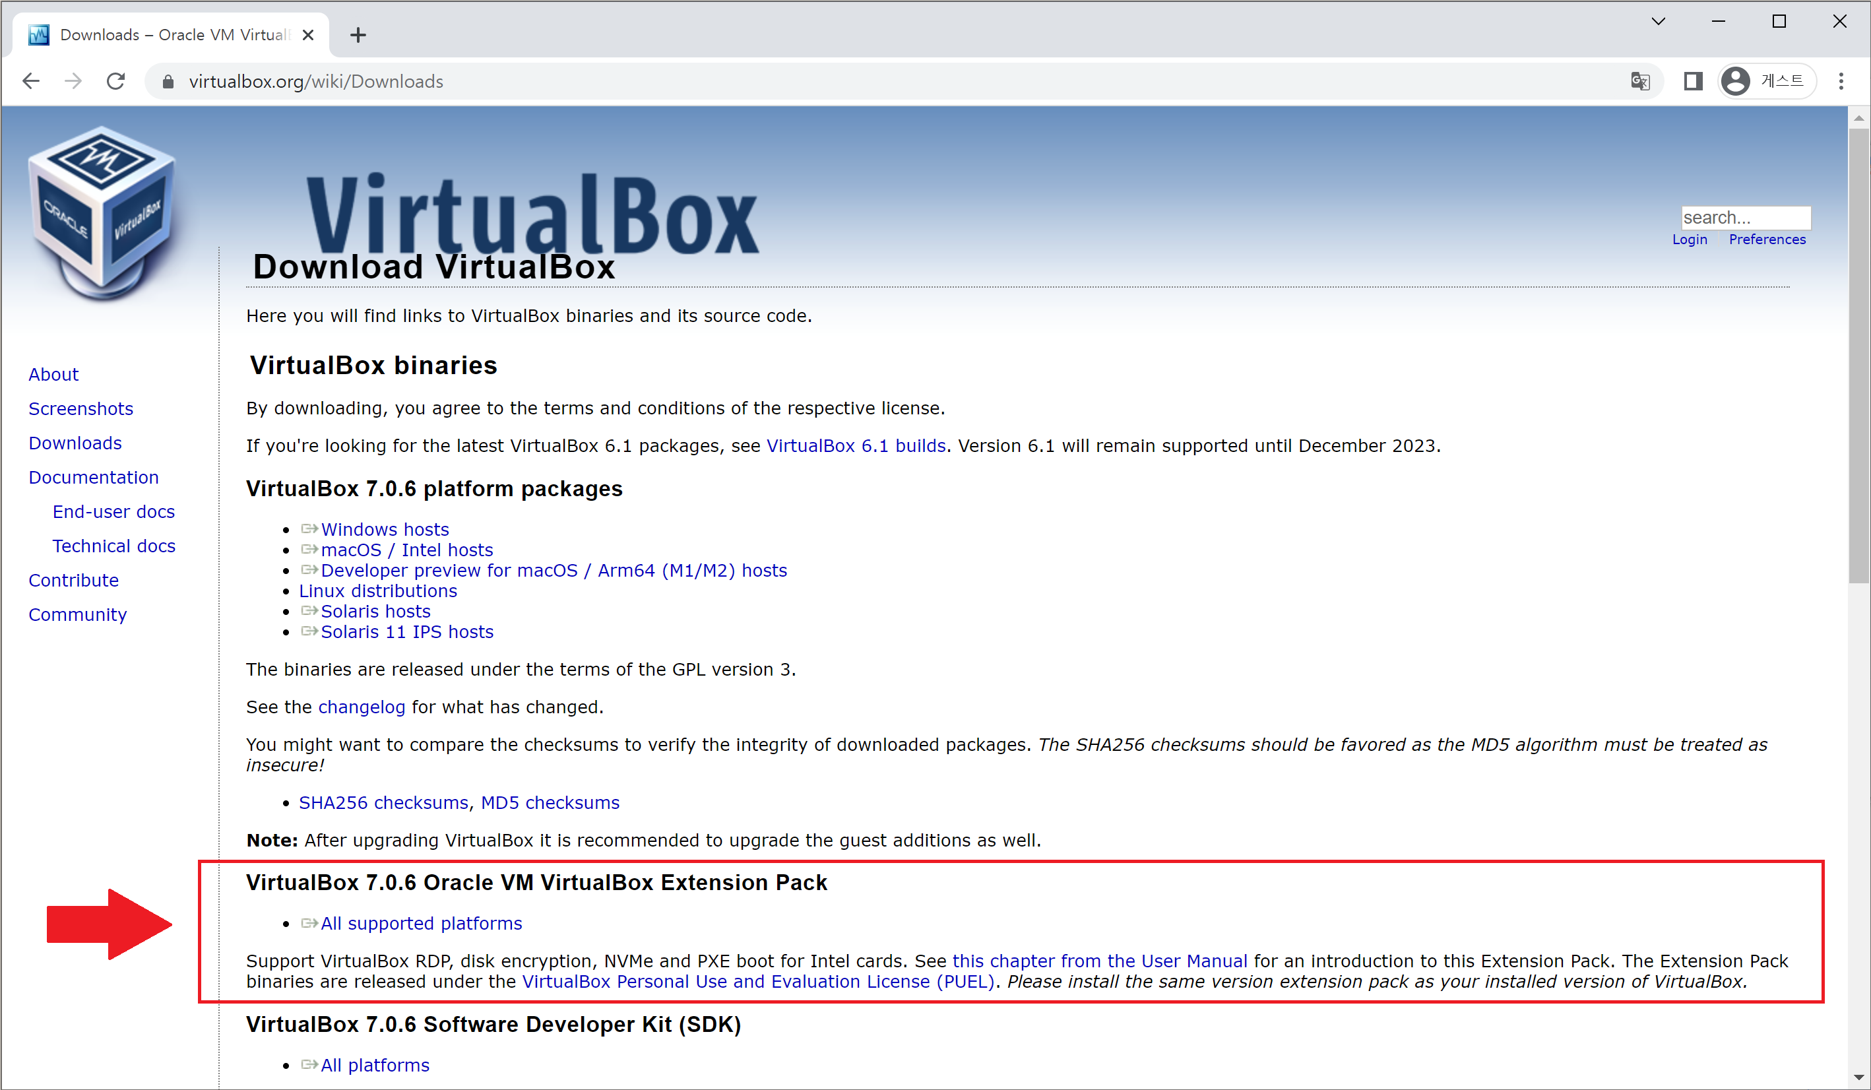Close the Downloads – Oracle VM VirtualBox tab
1871x1090 pixels.
pyautogui.click(x=308, y=35)
